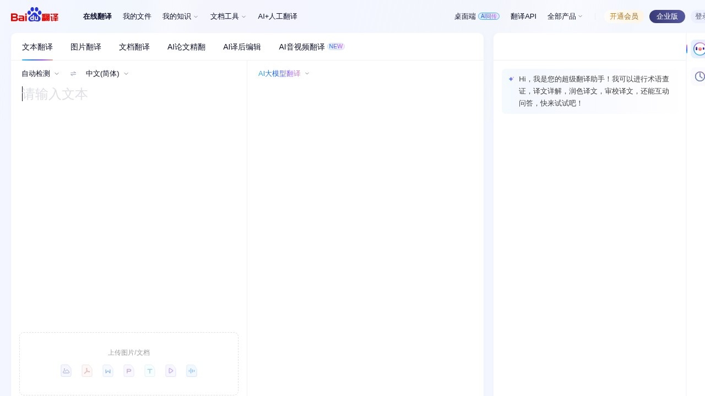
Task: Click the 企业版 button
Action: [x=667, y=16]
